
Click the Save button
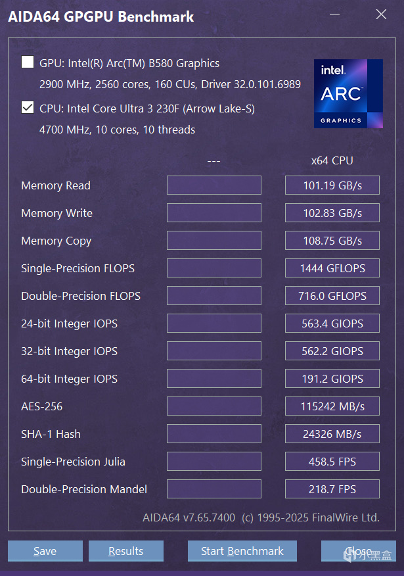pos(45,551)
